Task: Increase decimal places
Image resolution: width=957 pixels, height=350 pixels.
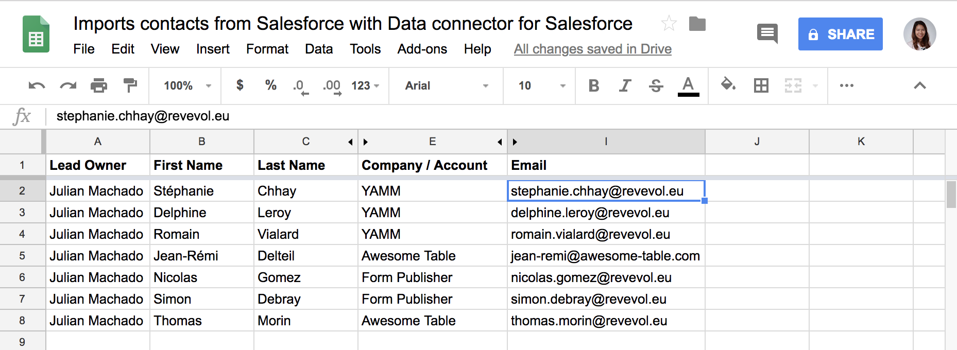Action: [x=332, y=86]
